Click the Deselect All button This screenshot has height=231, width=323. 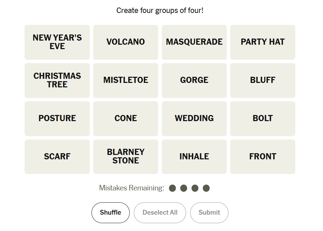coord(160,213)
